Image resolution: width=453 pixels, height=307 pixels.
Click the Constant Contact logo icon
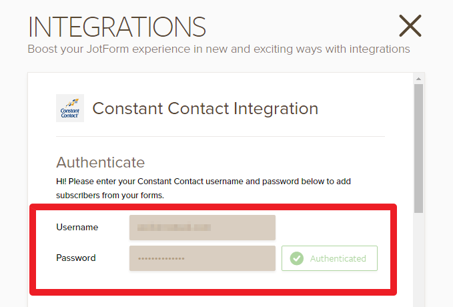click(x=70, y=108)
